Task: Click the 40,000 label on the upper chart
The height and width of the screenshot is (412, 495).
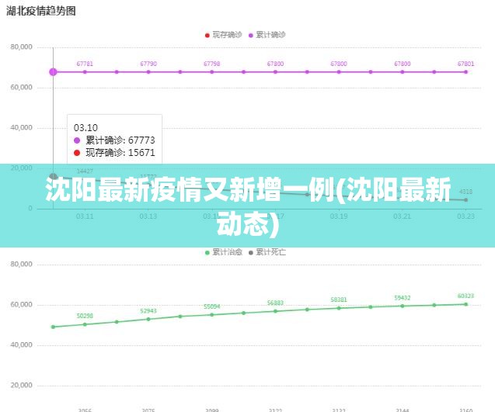Action: point(22,128)
